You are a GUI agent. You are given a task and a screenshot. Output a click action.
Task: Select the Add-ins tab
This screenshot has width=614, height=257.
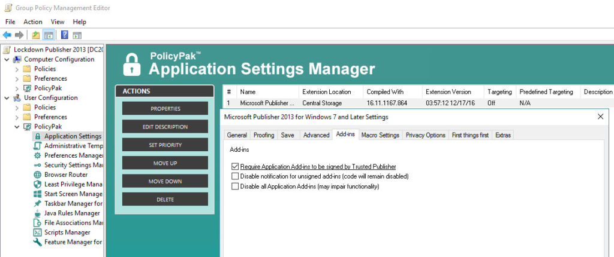click(345, 134)
